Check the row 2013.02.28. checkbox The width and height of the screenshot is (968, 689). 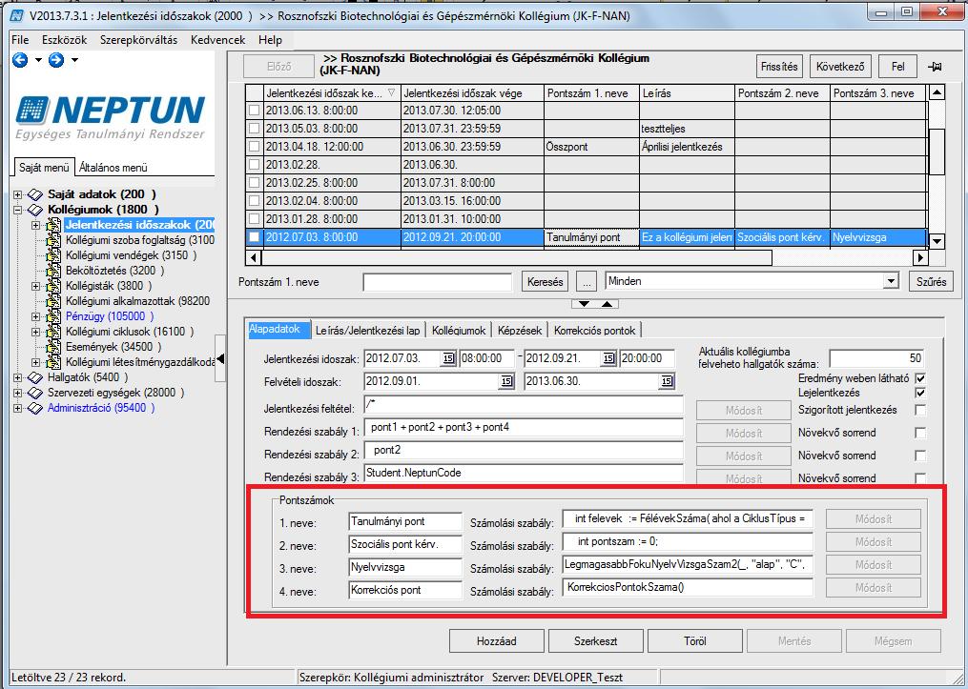(254, 165)
